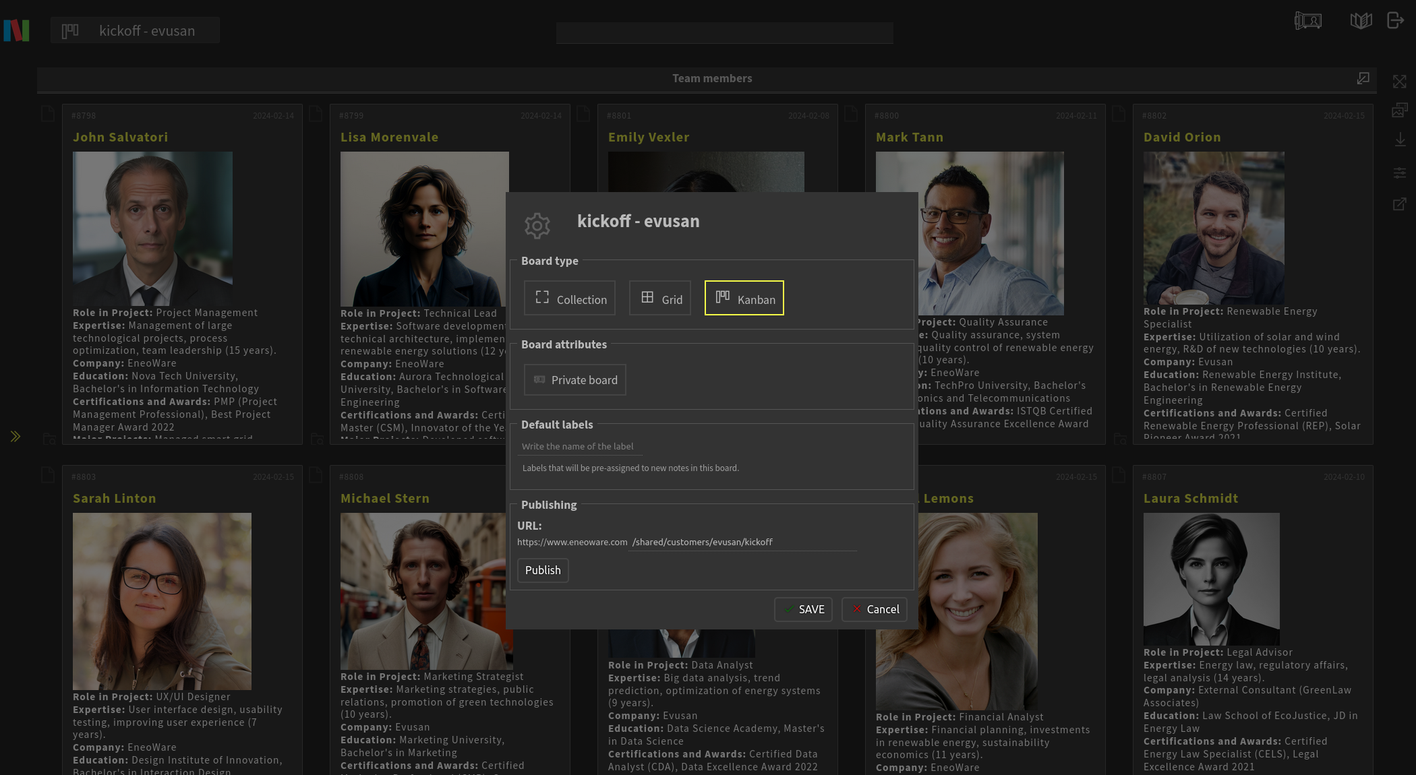Click folder-search icon below Lisa Morenvale's note icon

click(317, 439)
